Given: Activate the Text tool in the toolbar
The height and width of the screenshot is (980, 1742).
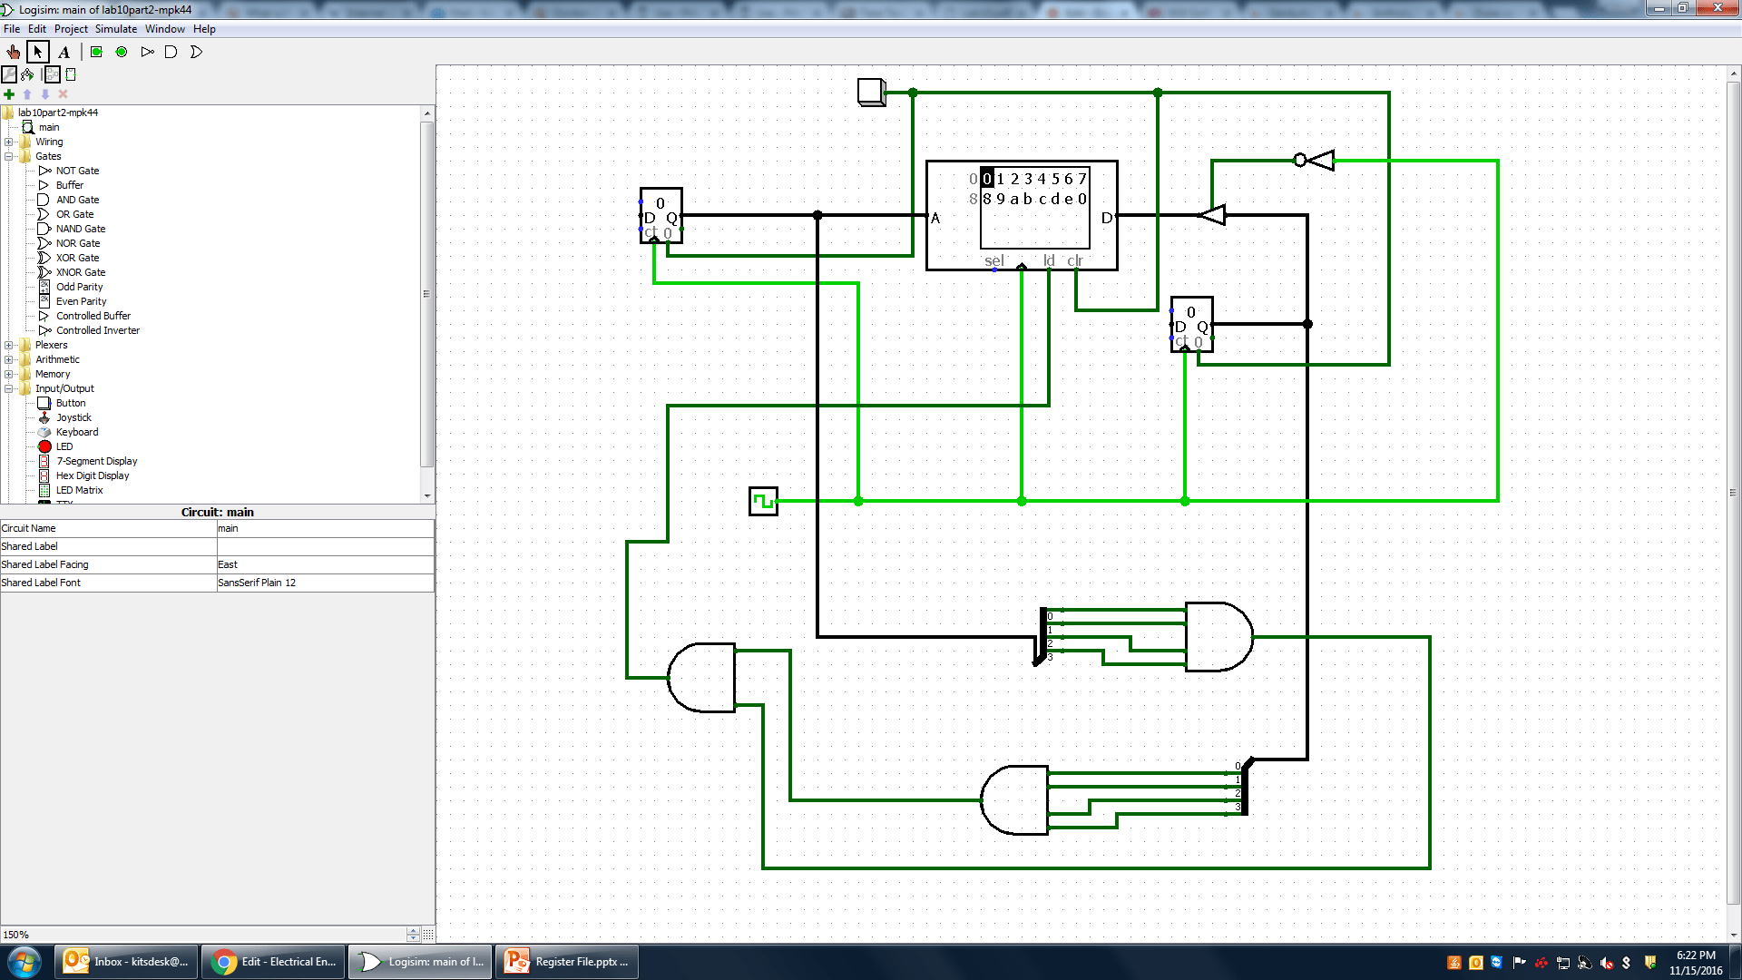Looking at the screenshot, I should [x=64, y=52].
